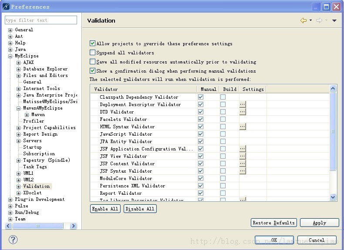Click the type filter text field

click(x=41, y=20)
